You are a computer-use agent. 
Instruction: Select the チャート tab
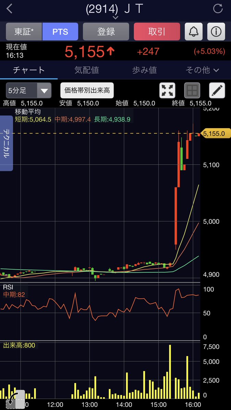pyautogui.click(x=29, y=70)
